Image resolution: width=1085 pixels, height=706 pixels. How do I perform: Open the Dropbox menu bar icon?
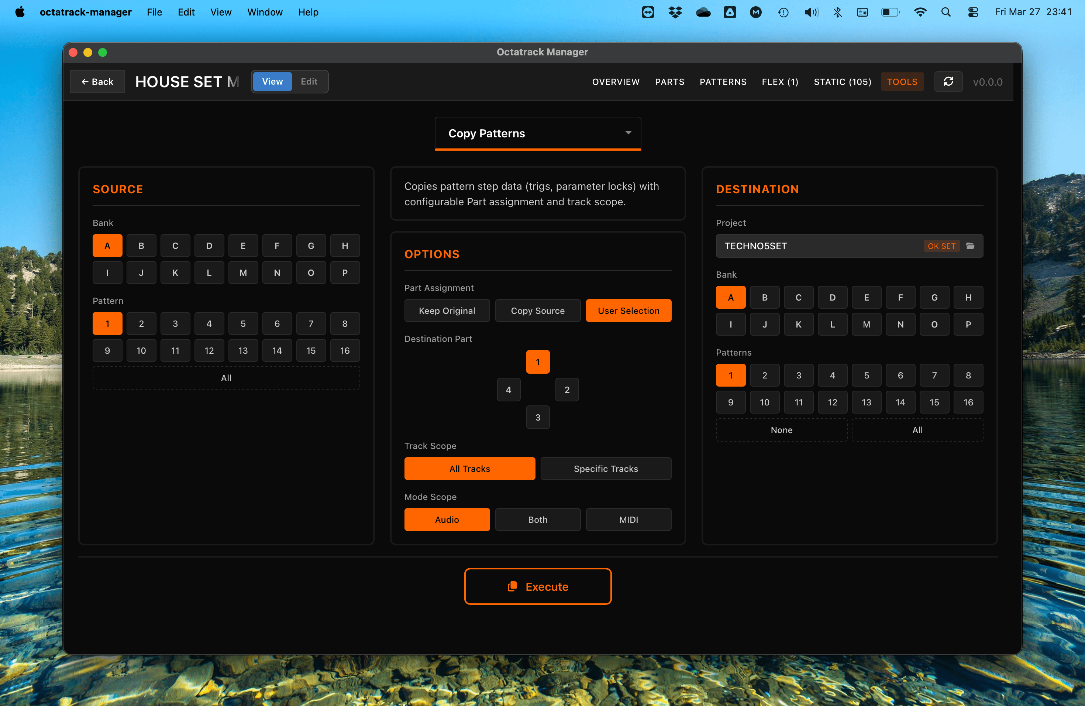click(x=675, y=12)
